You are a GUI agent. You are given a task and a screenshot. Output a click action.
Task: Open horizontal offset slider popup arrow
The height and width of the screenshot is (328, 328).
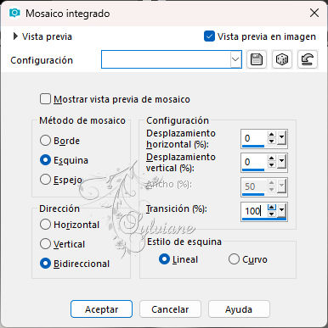tap(281, 138)
